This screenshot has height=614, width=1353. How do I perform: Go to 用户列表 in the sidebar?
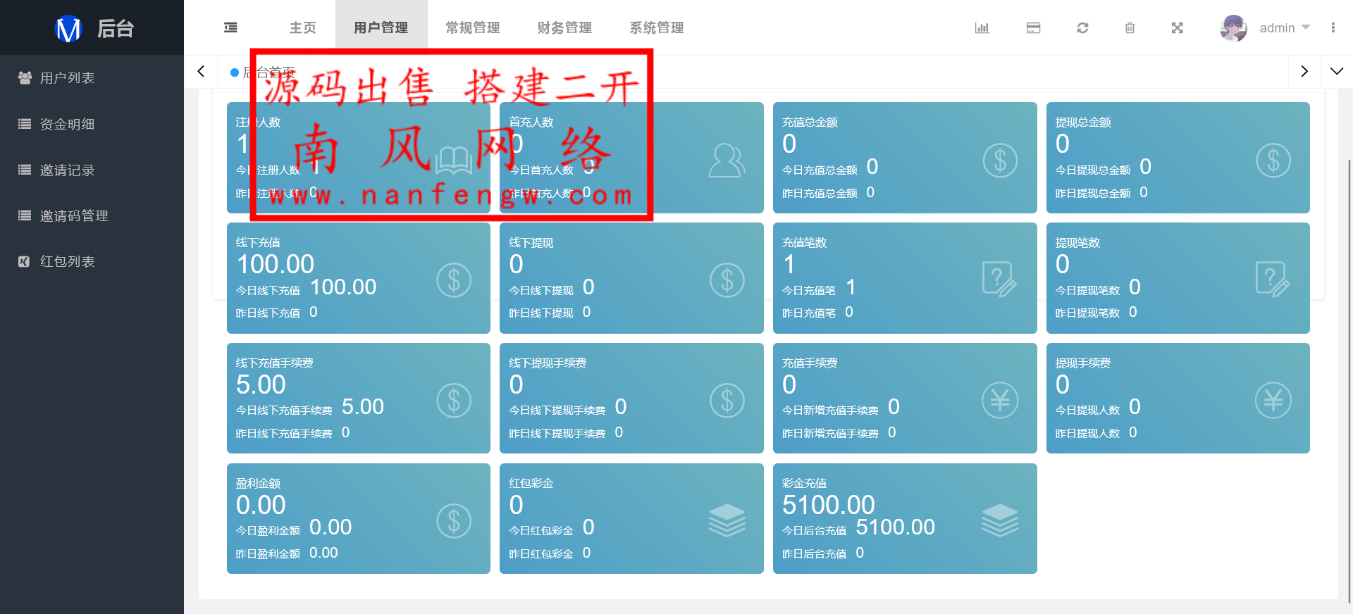tap(67, 78)
